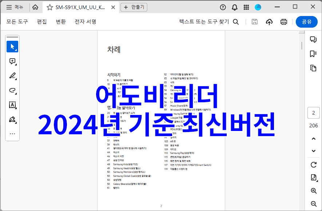
Task: Click the blue 공유 button
Action: 306,22
